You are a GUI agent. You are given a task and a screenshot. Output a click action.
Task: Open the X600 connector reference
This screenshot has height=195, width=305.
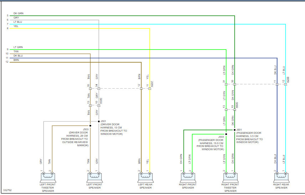click(x=237, y=105)
